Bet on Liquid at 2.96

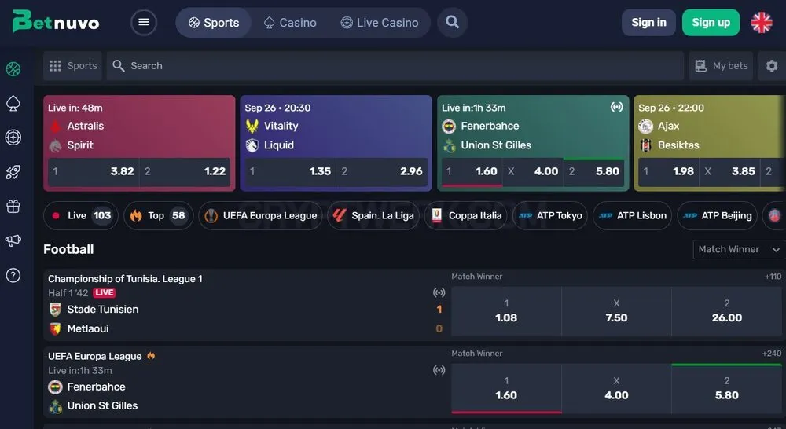tap(381, 171)
